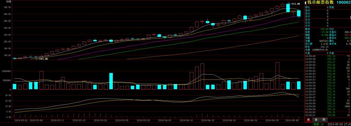This screenshot has width=351, height=126.
Task: Click the 2019-05-09 status bar datetime
Action: point(339,124)
